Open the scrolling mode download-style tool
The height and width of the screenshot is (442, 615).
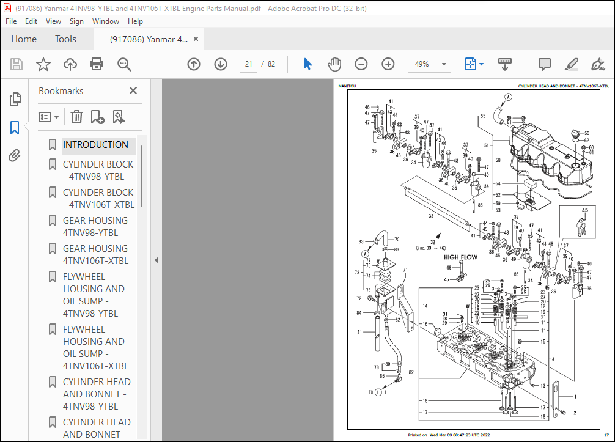pyautogui.click(x=505, y=64)
